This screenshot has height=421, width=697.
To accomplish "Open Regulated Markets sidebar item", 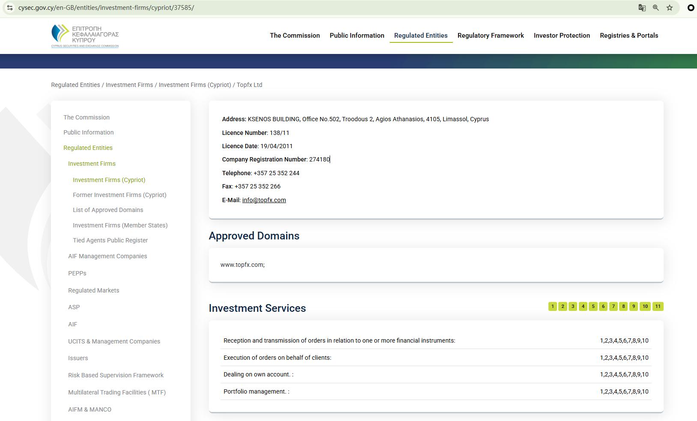I will coord(93,290).
